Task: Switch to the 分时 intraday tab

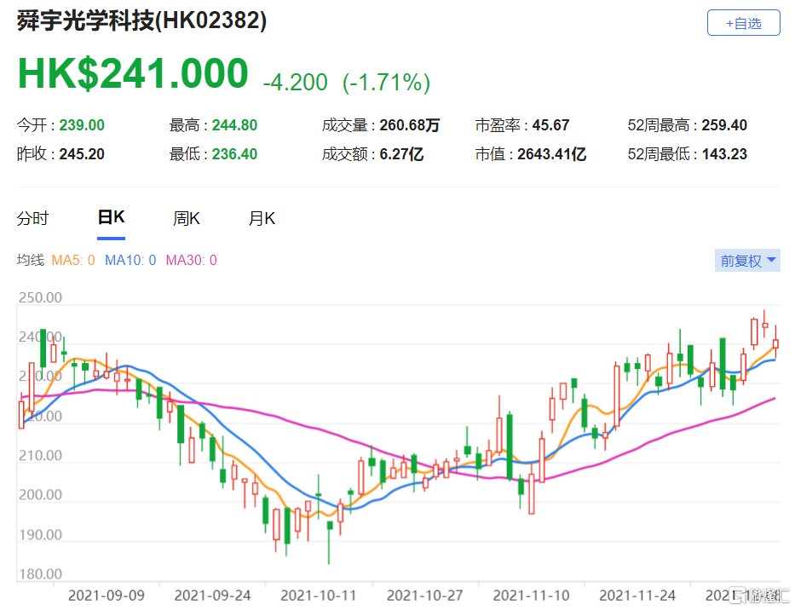Action: 32,219
